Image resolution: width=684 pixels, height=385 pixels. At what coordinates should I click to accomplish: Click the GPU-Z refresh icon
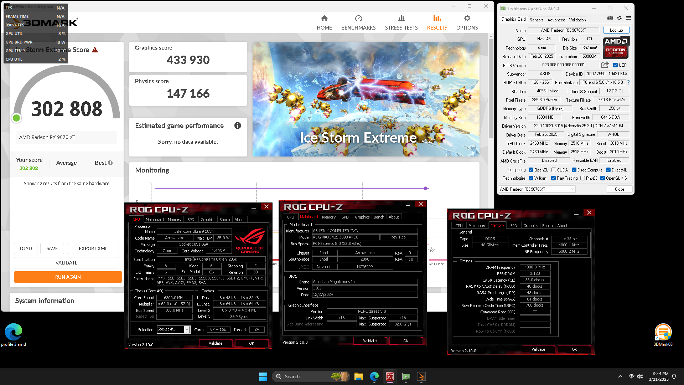click(x=620, y=18)
